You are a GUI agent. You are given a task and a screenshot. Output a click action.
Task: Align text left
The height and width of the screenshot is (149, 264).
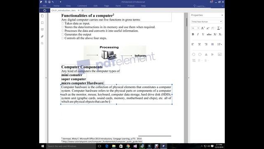tap(193, 44)
